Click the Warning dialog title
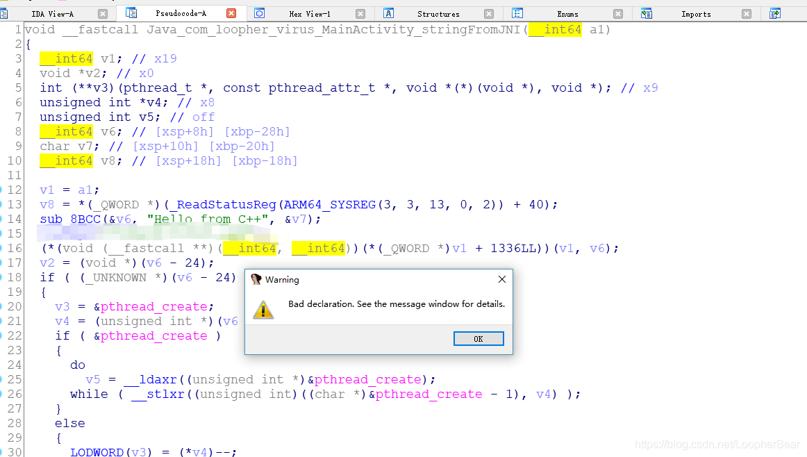 [282, 279]
